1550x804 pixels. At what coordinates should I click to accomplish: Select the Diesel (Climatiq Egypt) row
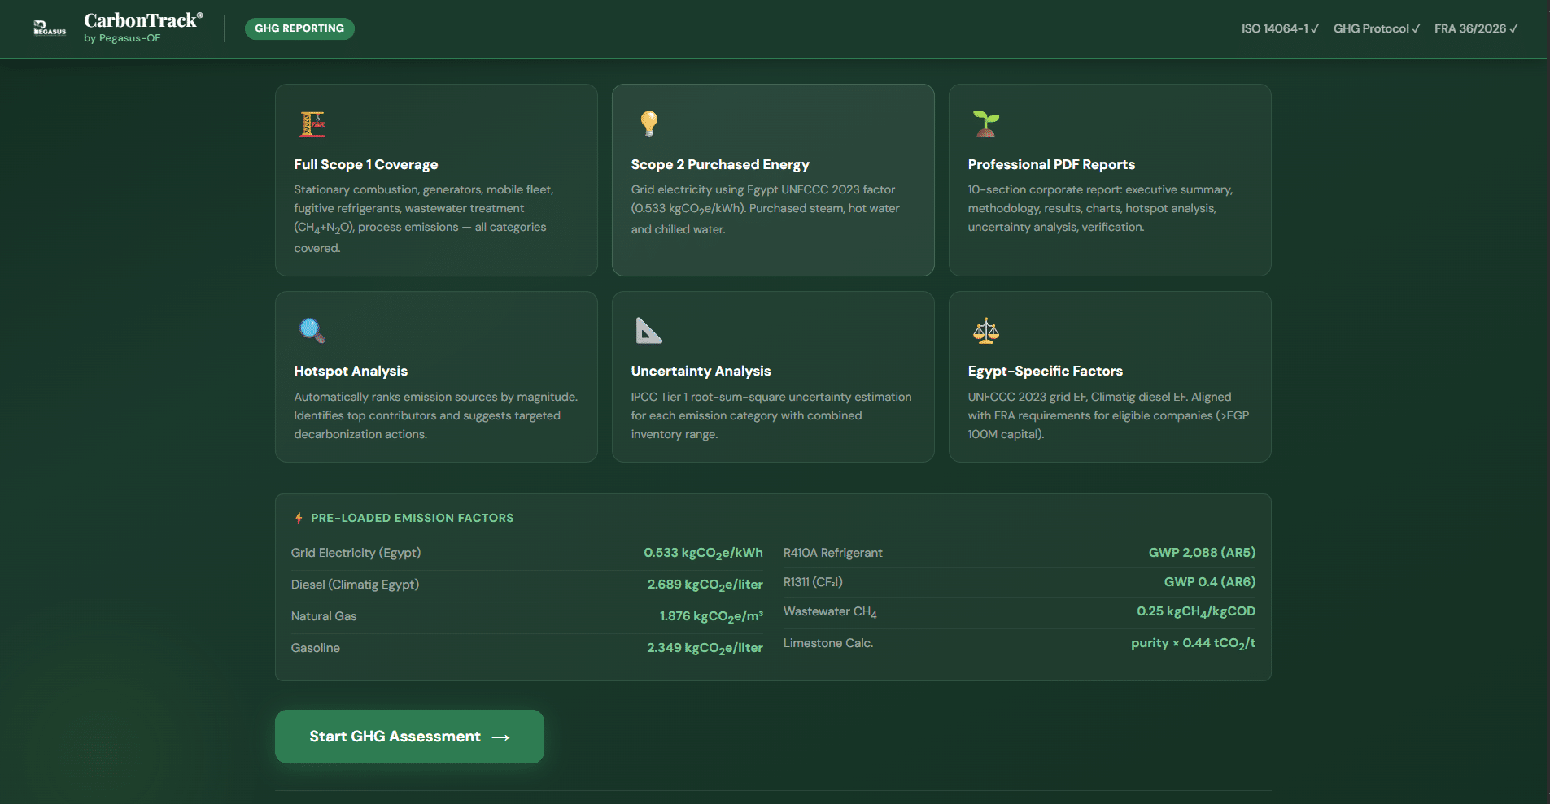click(526, 585)
